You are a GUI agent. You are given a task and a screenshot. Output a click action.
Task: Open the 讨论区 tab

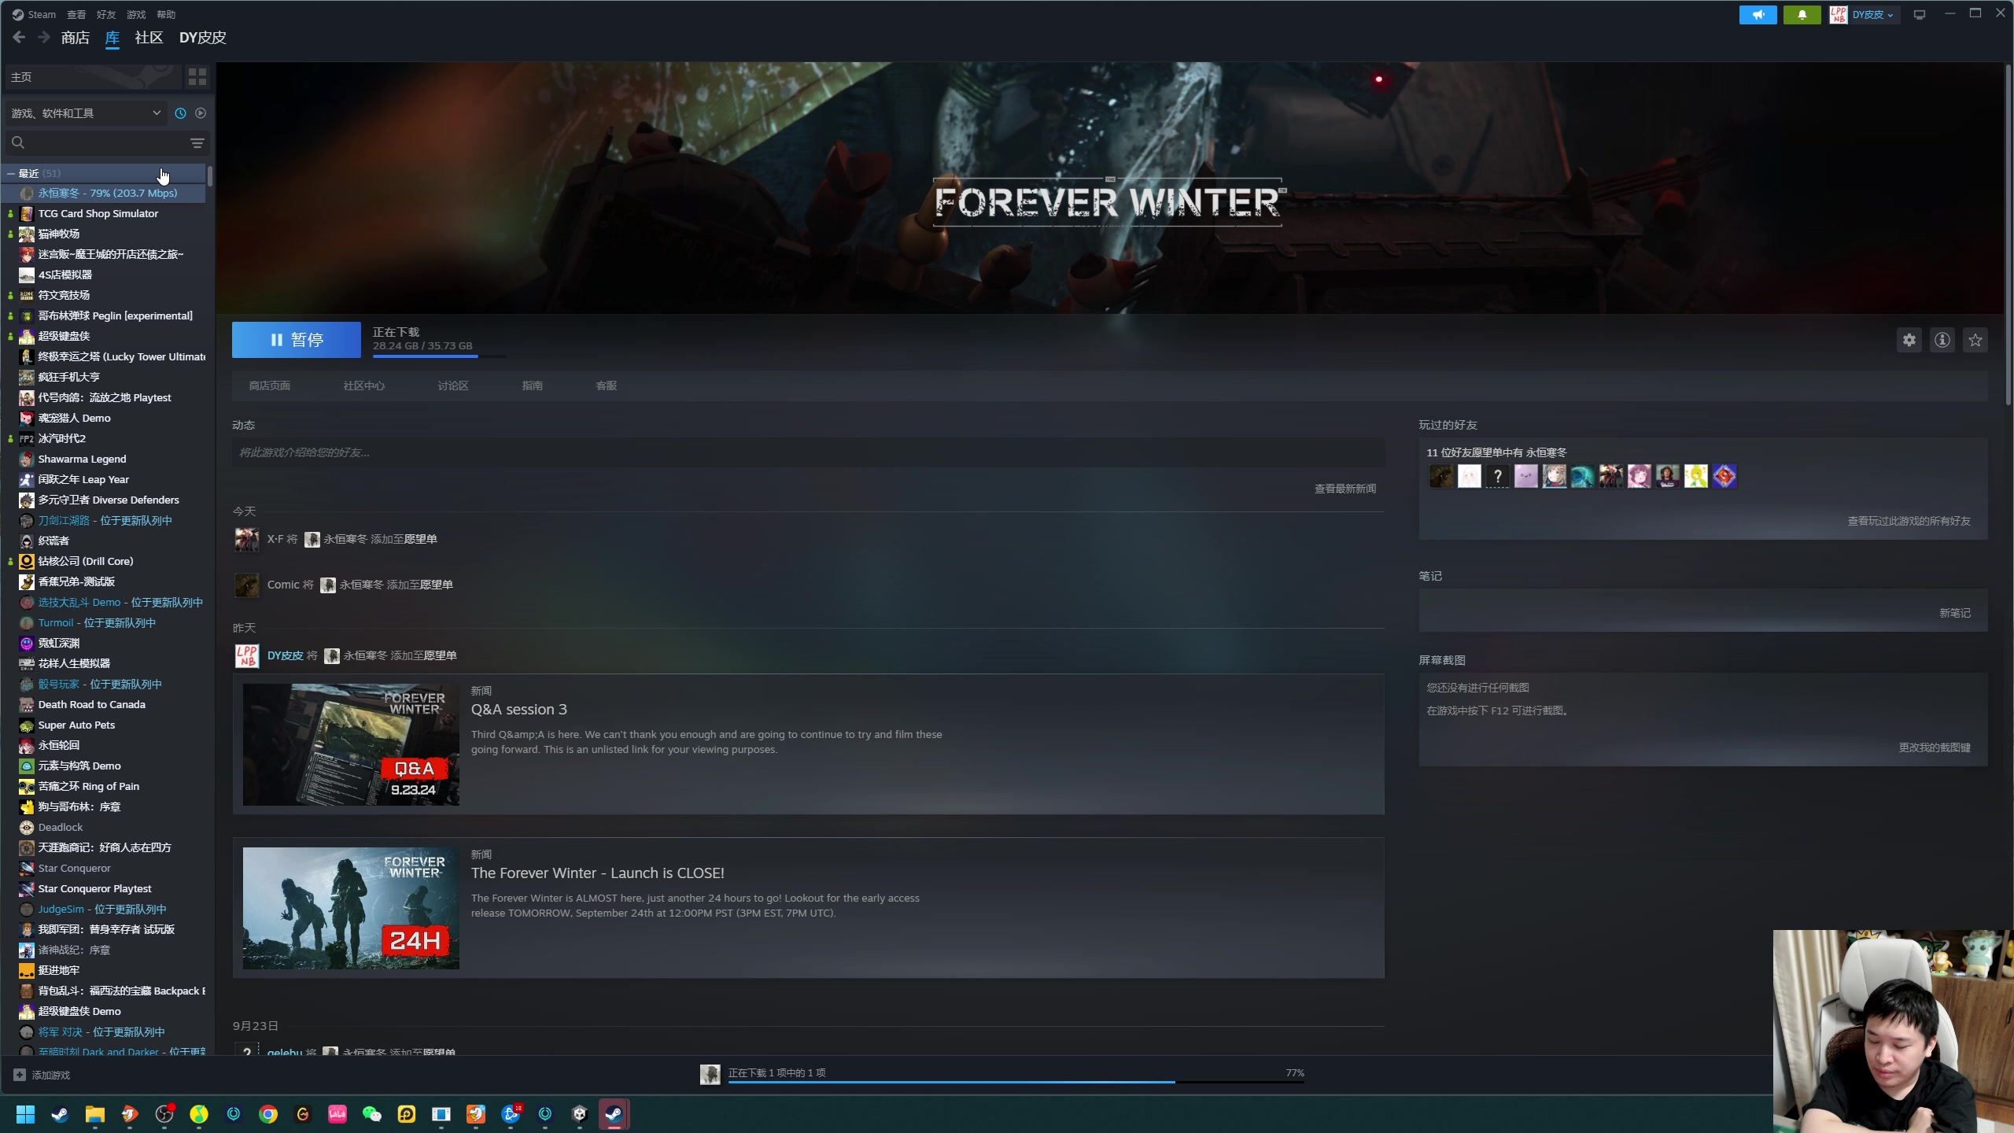(453, 386)
